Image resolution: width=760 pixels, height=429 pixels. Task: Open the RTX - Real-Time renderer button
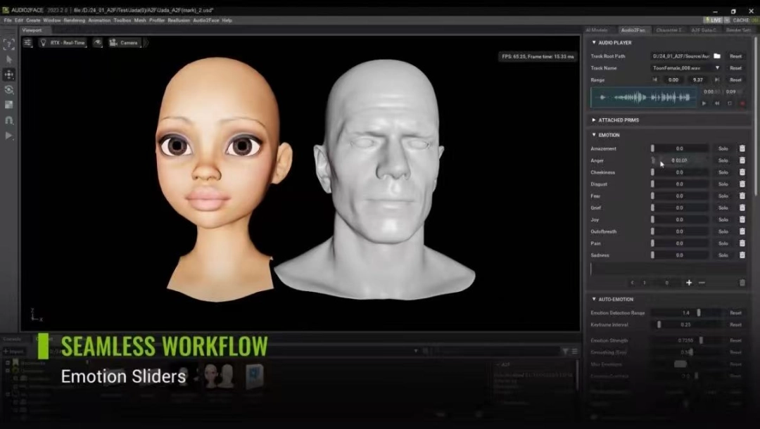pyautogui.click(x=63, y=43)
